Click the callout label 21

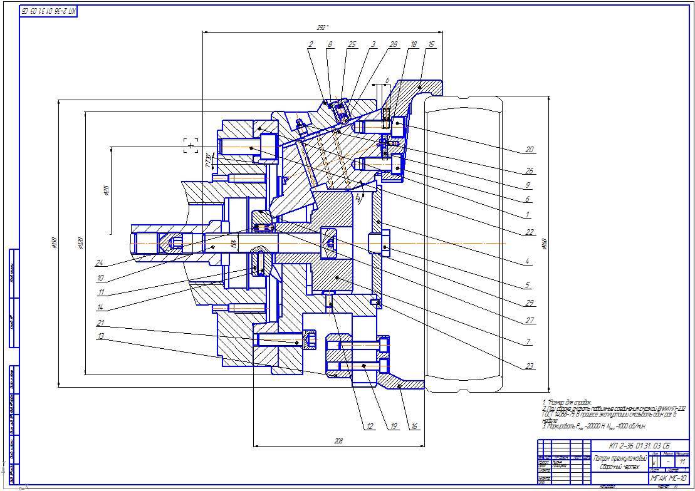pyautogui.click(x=100, y=324)
